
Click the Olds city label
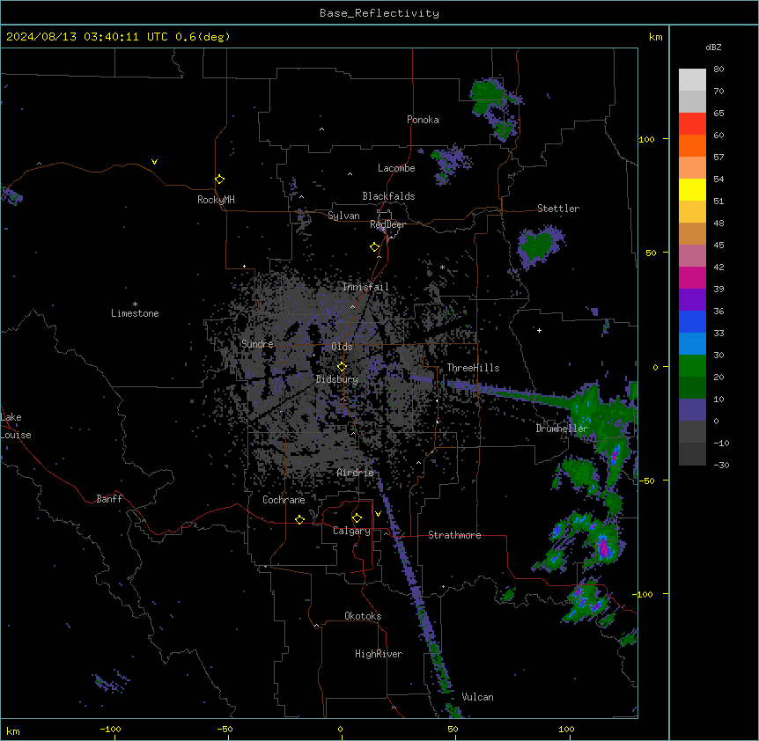click(x=342, y=347)
